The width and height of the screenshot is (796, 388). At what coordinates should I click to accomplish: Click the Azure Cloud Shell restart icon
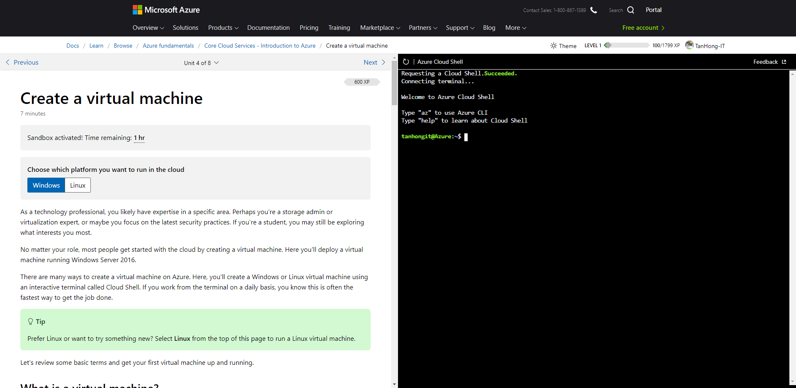(x=406, y=62)
